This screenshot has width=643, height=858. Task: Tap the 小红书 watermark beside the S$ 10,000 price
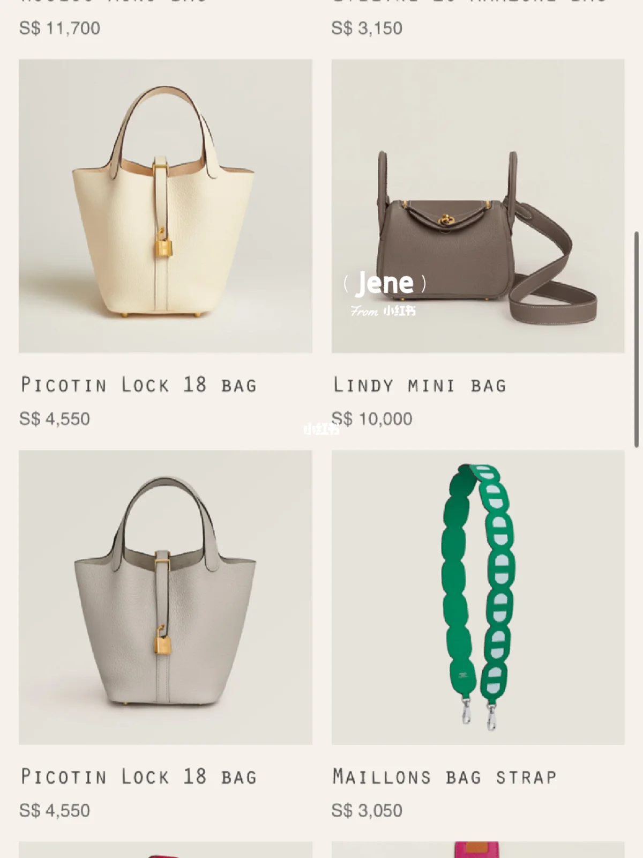322,429
